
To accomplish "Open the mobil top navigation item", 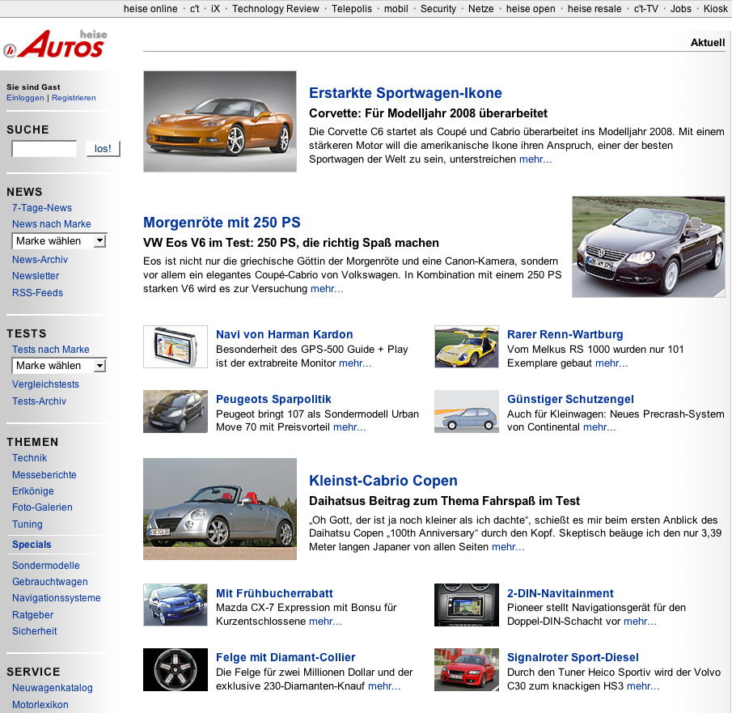I will click(x=396, y=8).
